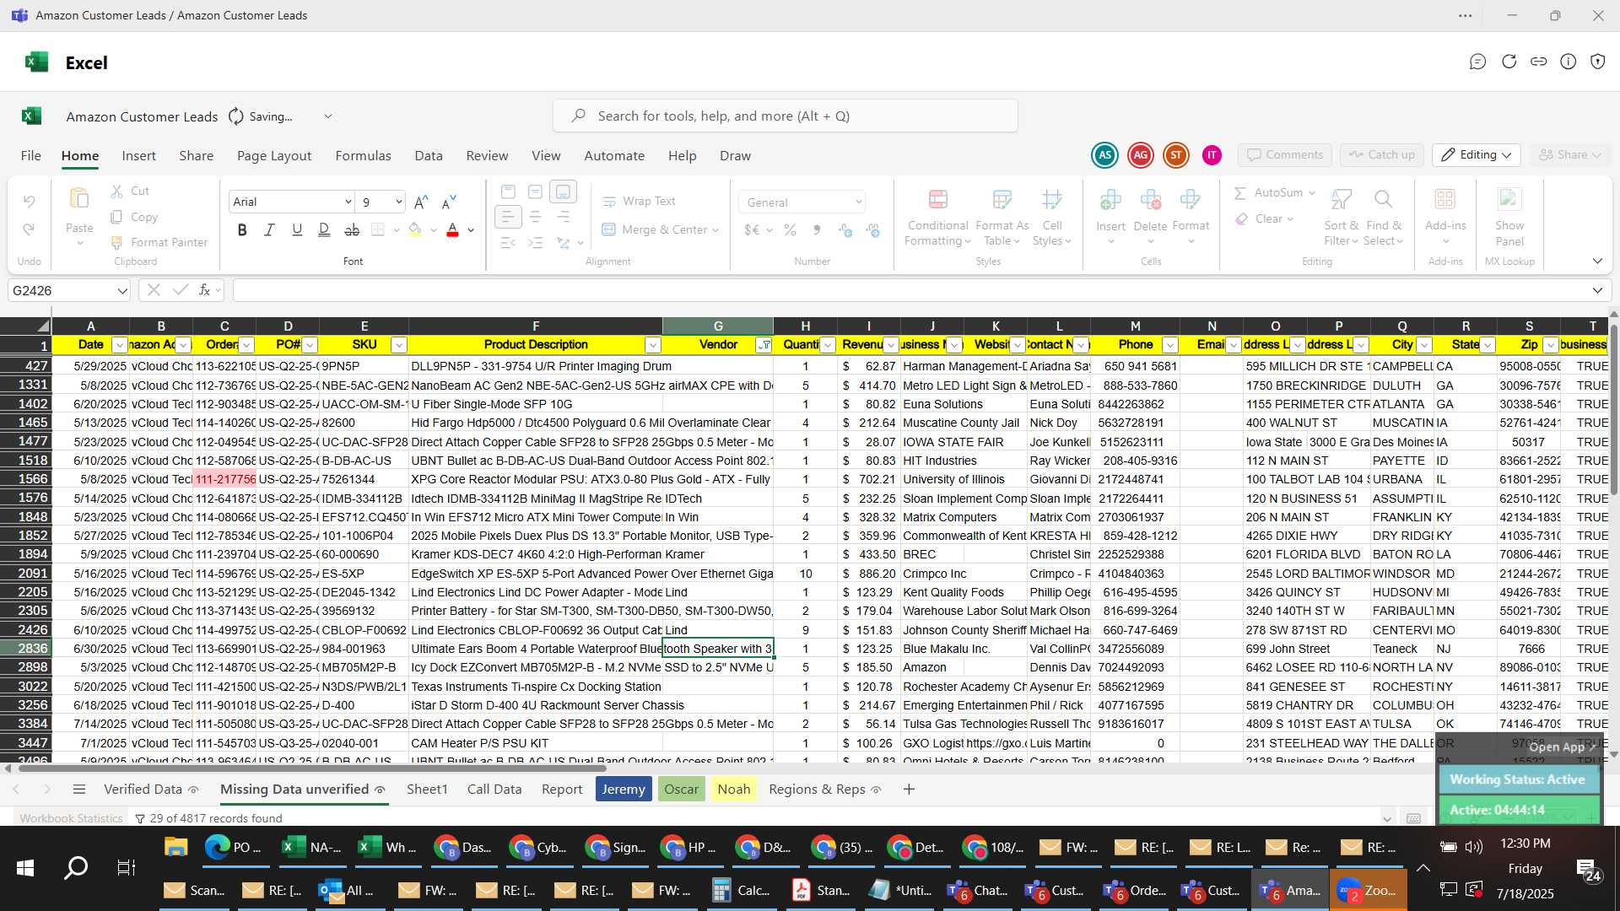Viewport: 1620px width, 911px height.
Task: Click the Cell Styles icon
Action: [1051, 200]
